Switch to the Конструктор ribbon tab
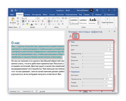 click(36, 14)
